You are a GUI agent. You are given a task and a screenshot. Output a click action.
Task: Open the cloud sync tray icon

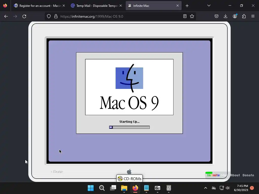point(214,188)
